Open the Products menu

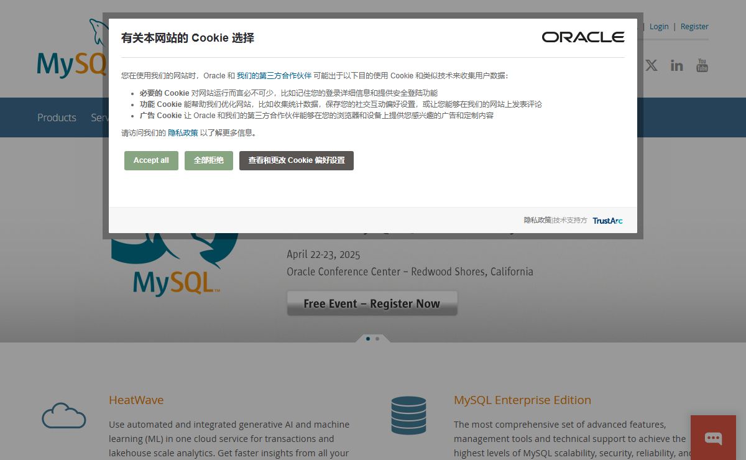pyautogui.click(x=57, y=117)
